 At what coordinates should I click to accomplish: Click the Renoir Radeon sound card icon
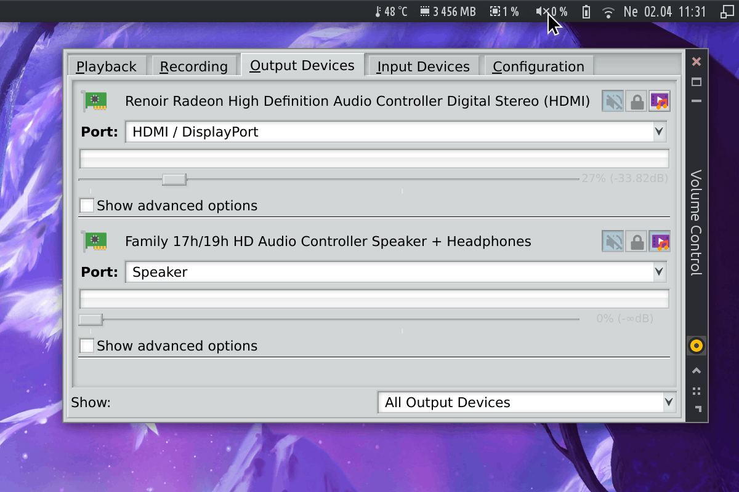tap(94, 101)
